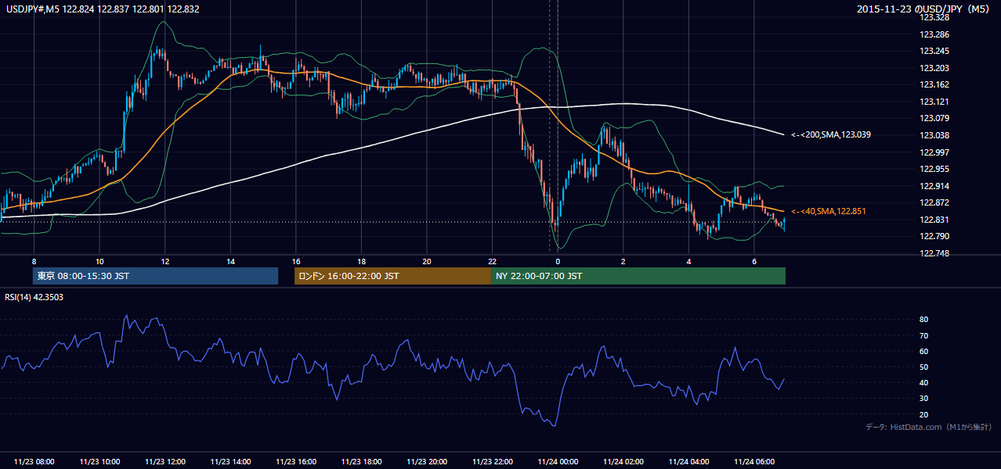Click the RSI axis level 70

point(924,335)
